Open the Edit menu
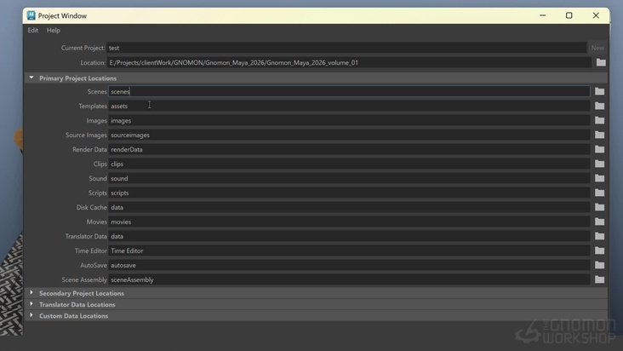This screenshot has height=351, width=623. pyautogui.click(x=33, y=30)
